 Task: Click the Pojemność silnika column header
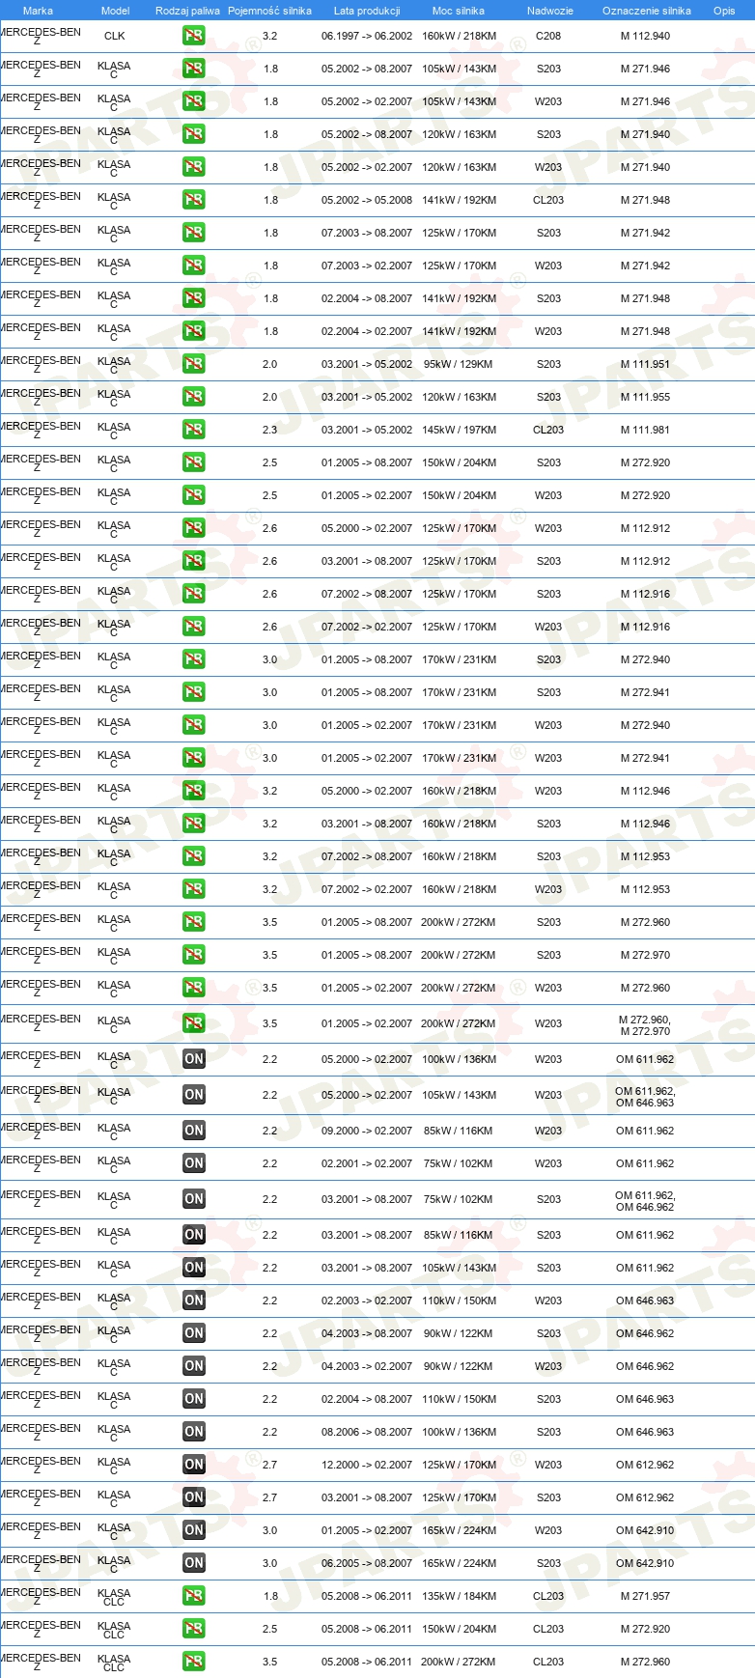(269, 11)
